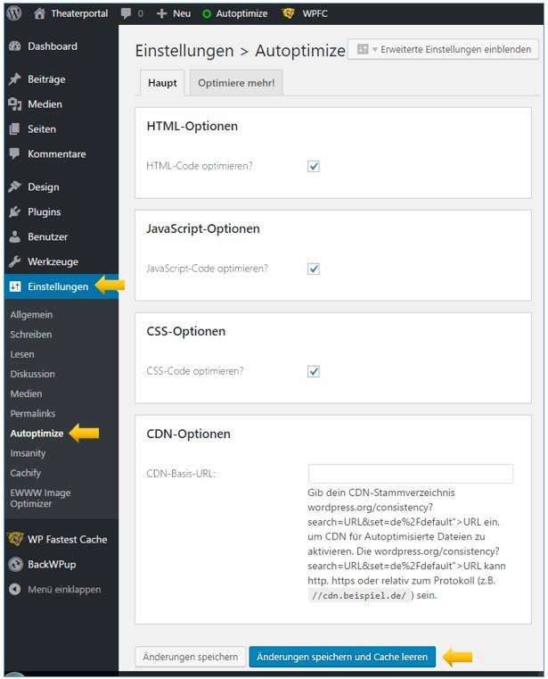Click the Plugins plug icon in sidebar
This screenshot has width=548, height=679.
pyautogui.click(x=14, y=212)
